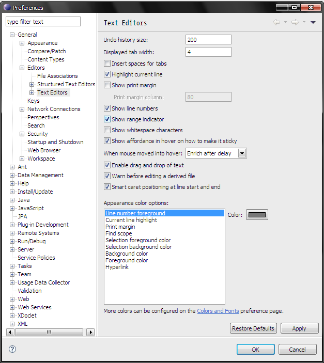Select Line number foreground list item
This screenshot has width=324, height=363.
(x=164, y=213)
